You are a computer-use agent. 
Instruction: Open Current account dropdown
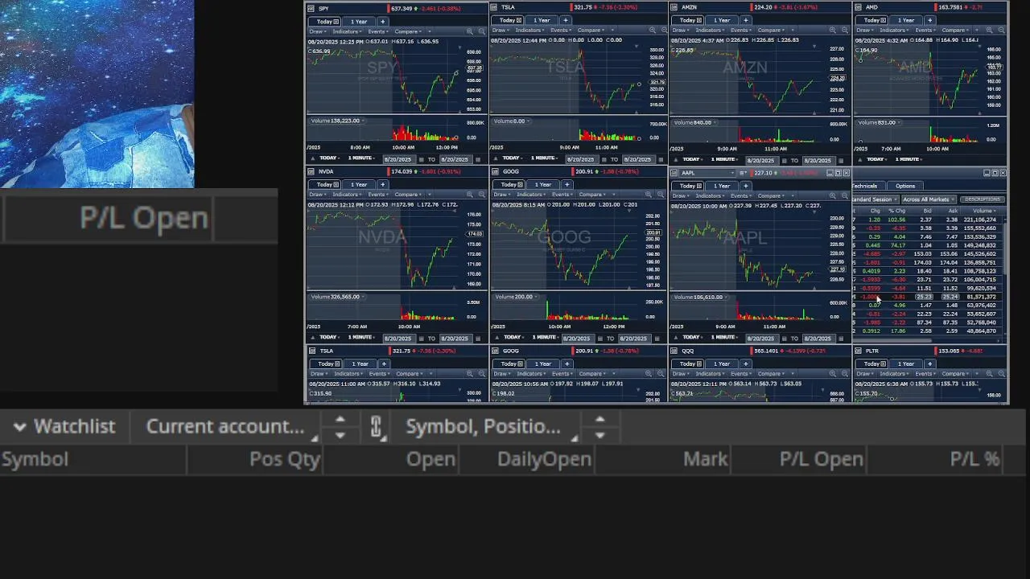point(232,427)
